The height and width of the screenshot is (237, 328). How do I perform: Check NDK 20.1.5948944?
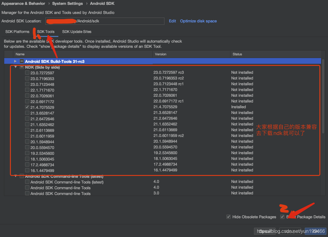coord(27,141)
